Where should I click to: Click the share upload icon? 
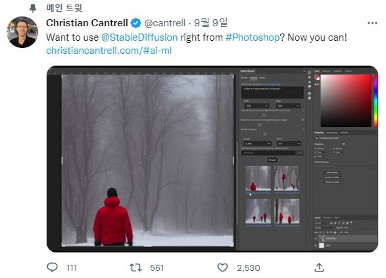coord(319,267)
